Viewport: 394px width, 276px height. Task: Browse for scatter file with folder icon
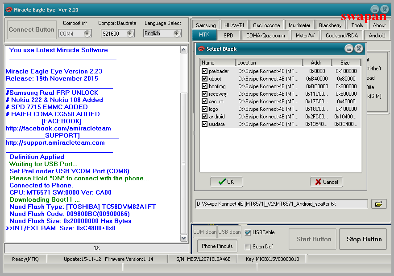[x=379, y=204]
